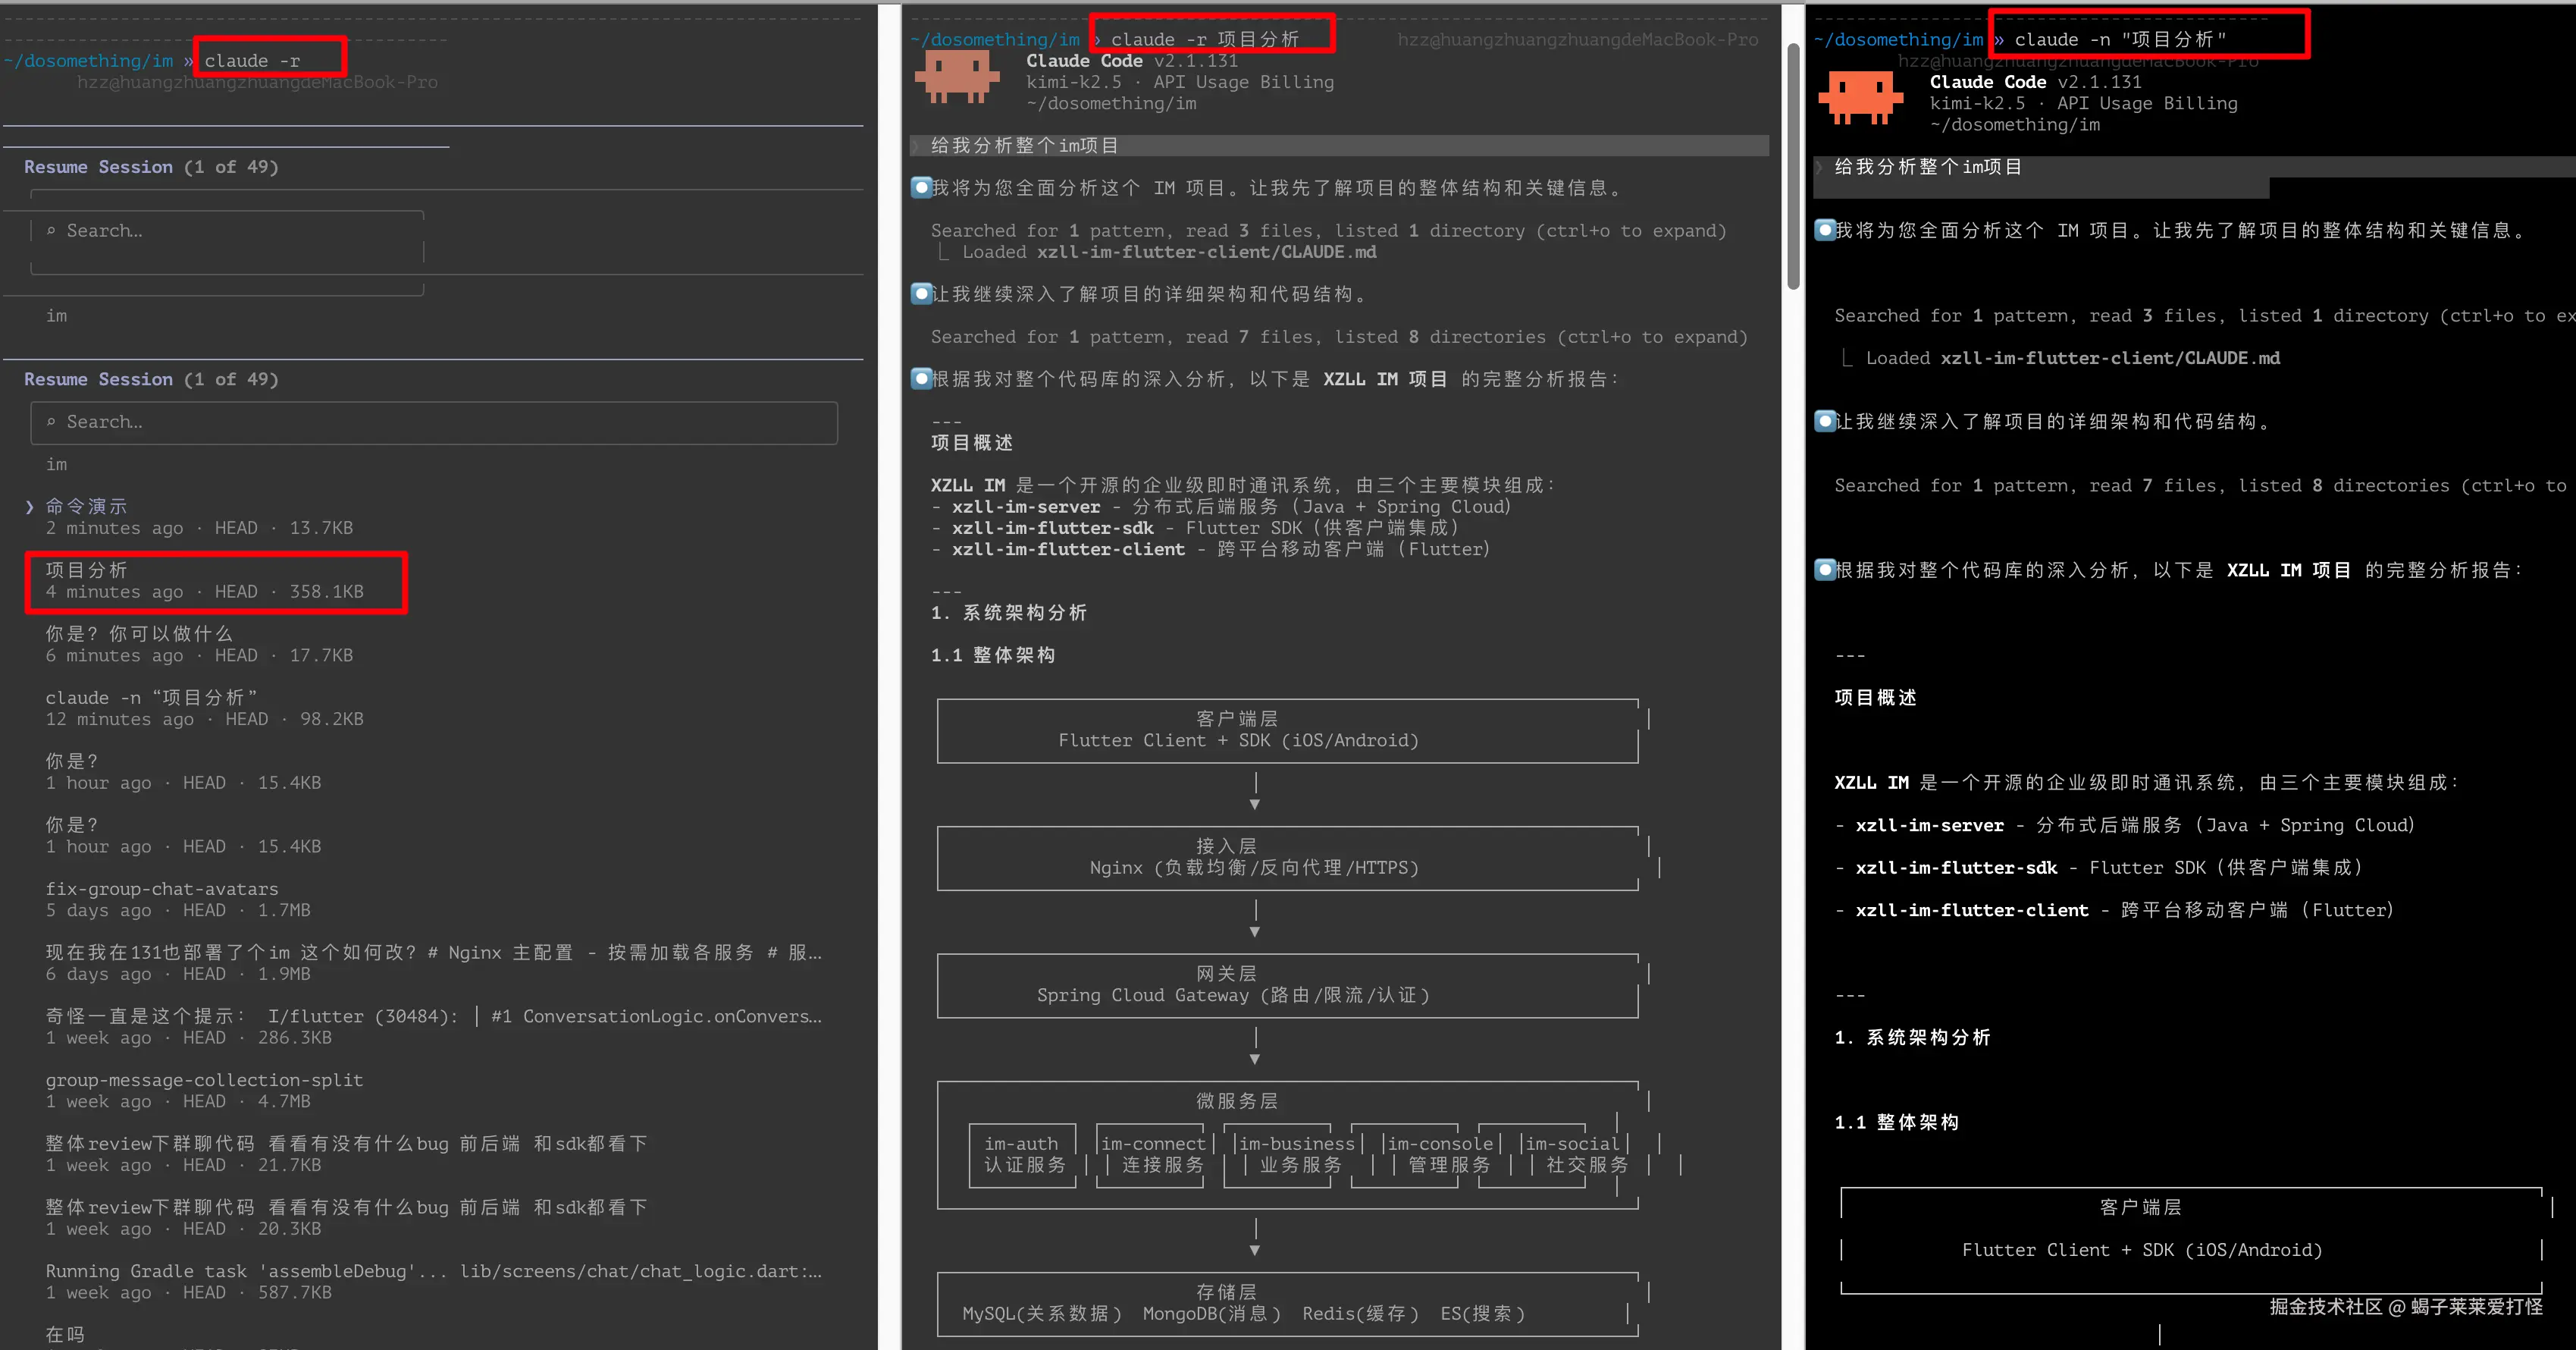
Task: Select the Running Gradle task 'assembleDebug' session
Action: [434, 1281]
